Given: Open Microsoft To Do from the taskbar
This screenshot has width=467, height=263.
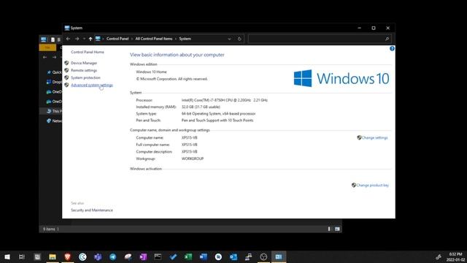Looking at the screenshot, I should 173,256.
